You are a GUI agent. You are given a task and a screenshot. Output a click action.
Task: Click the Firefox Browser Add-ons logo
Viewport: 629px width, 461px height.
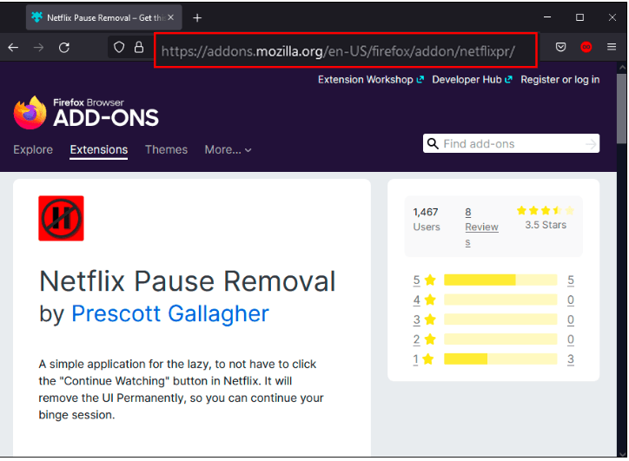click(86, 113)
